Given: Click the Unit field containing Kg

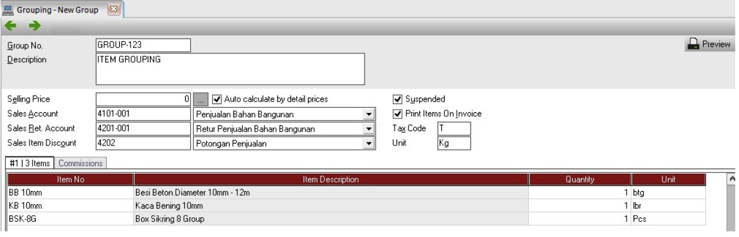Looking at the screenshot, I should pos(454,143).
